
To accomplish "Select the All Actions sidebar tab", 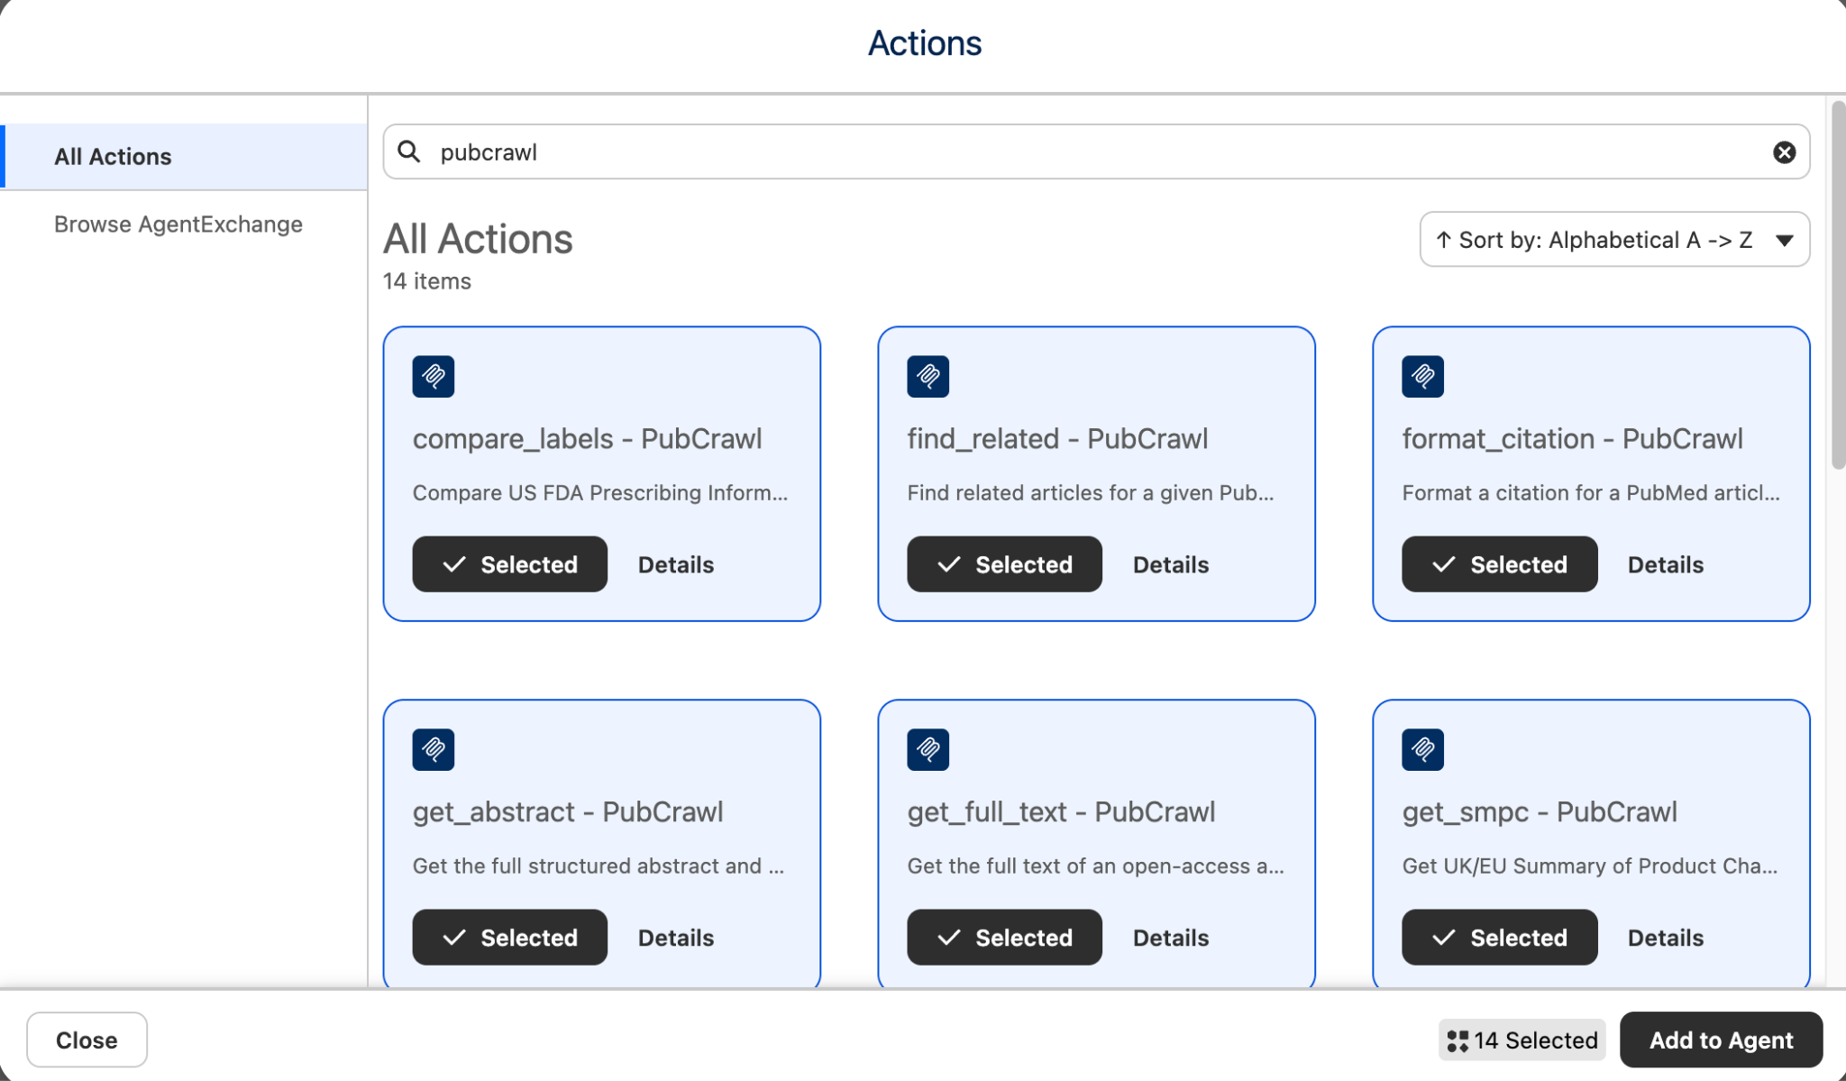I will click(184, 157).
